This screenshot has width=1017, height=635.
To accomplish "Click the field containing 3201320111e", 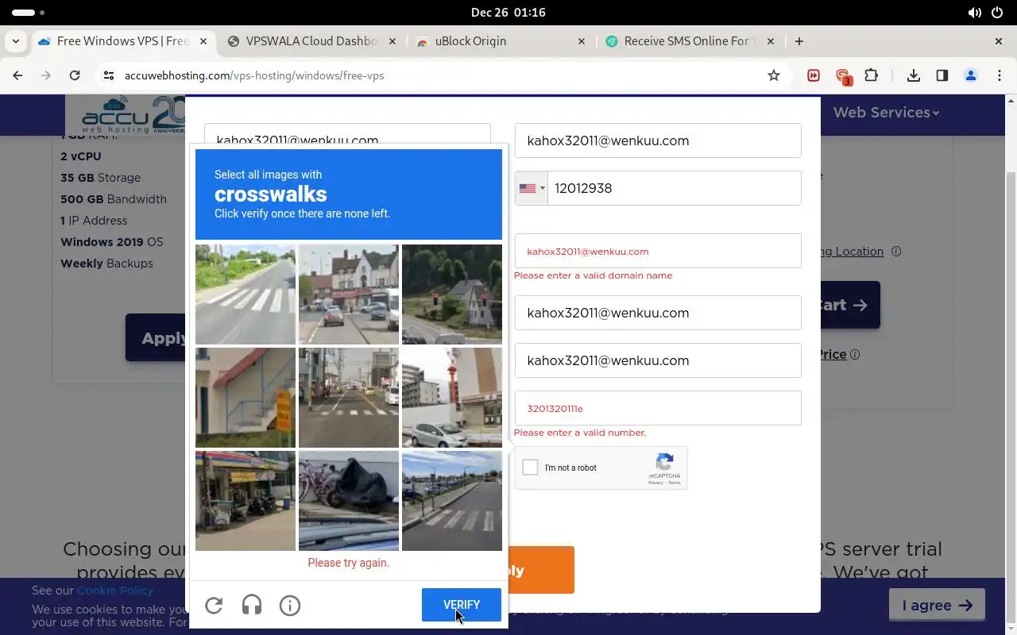I will click(658, 408).
